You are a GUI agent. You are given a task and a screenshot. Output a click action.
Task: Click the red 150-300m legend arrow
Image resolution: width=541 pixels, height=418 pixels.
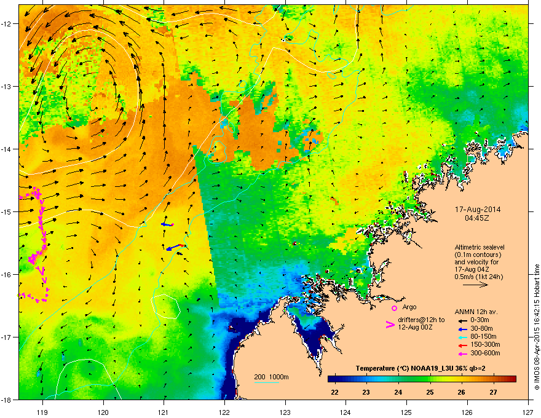(x=462, y=345)
